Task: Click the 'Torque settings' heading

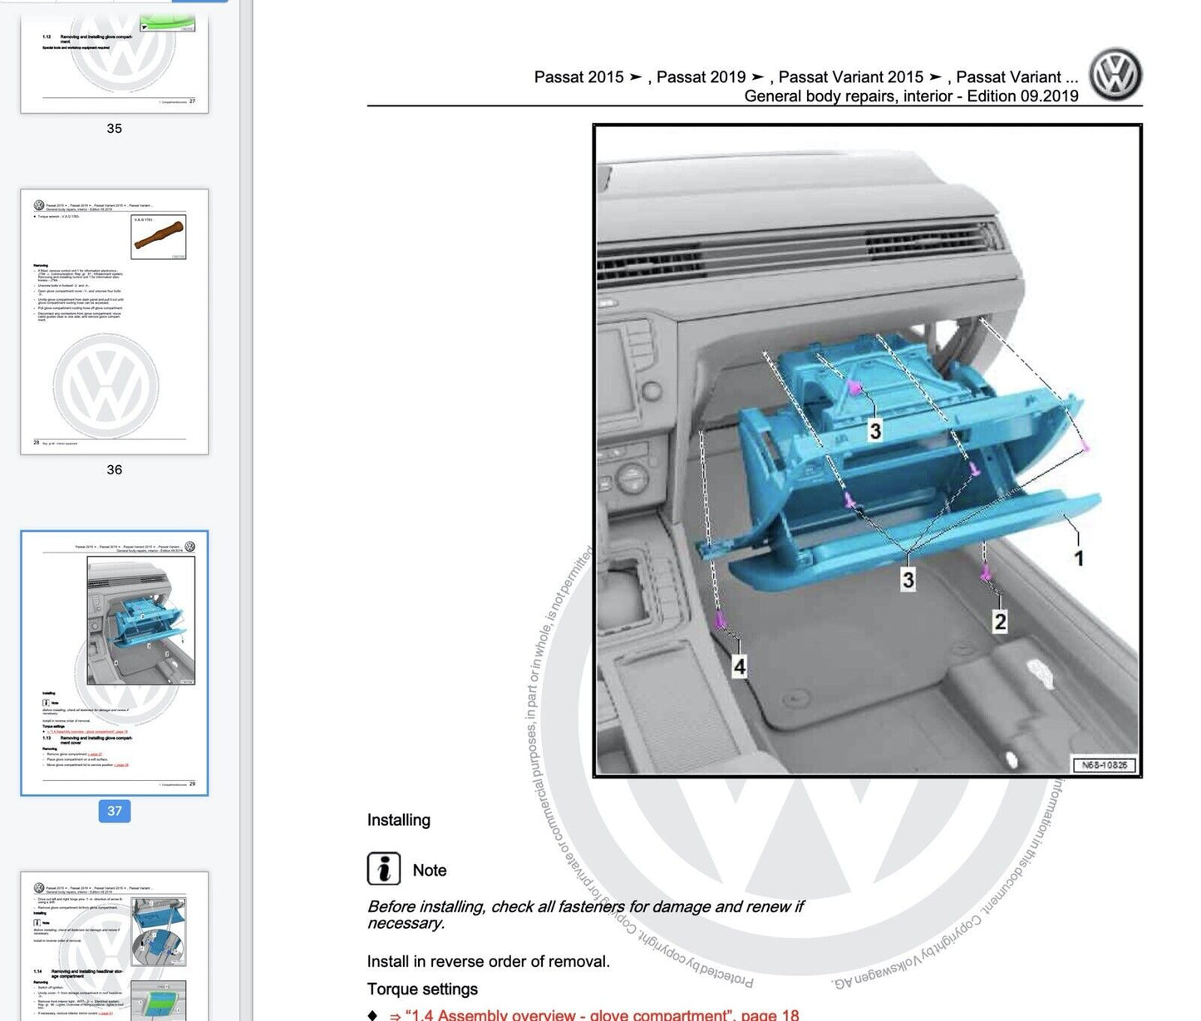Action: pos(422,989)
